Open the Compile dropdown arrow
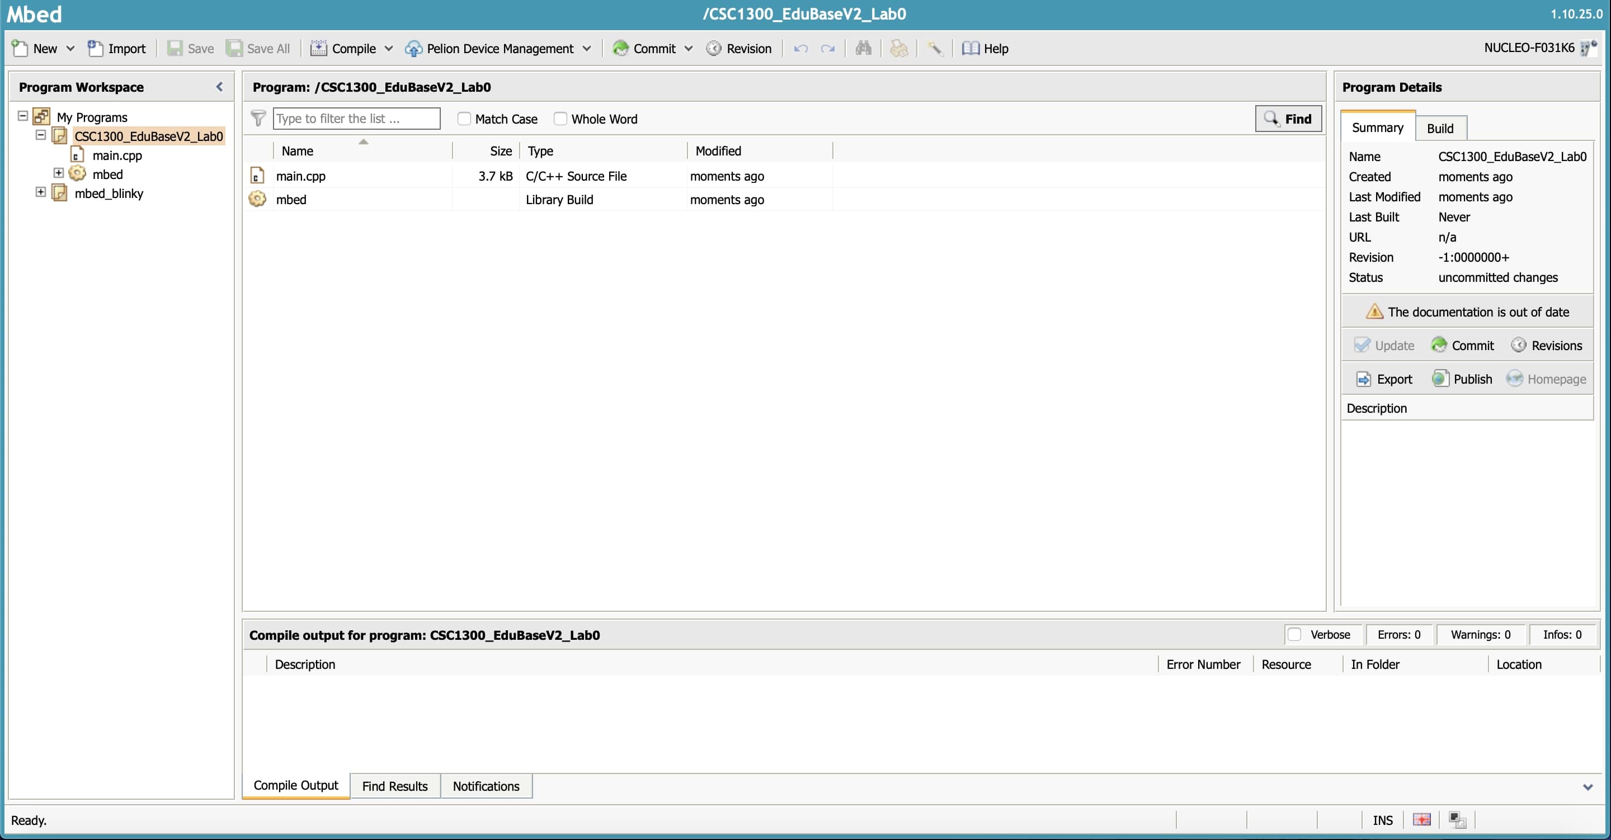The width and height of the screenshot is (1611, 840). 388,48
